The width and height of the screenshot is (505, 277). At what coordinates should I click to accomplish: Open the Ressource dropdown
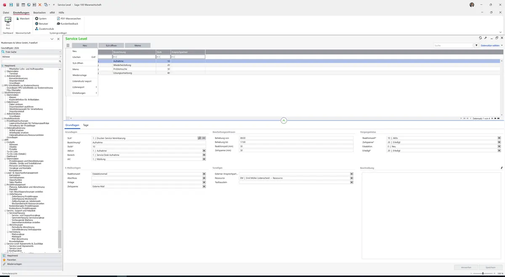pyautogui.click(x=351, y=178)
